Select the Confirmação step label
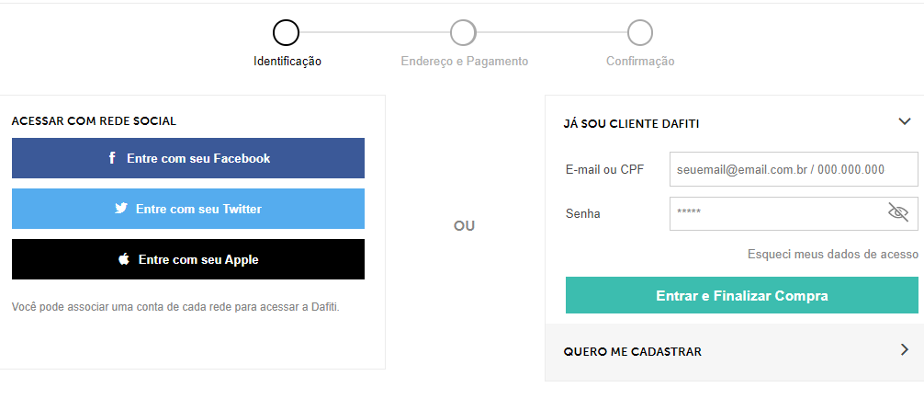Image resolution: width=924 pixels, height=410 pixels. (x=640, y=62)
